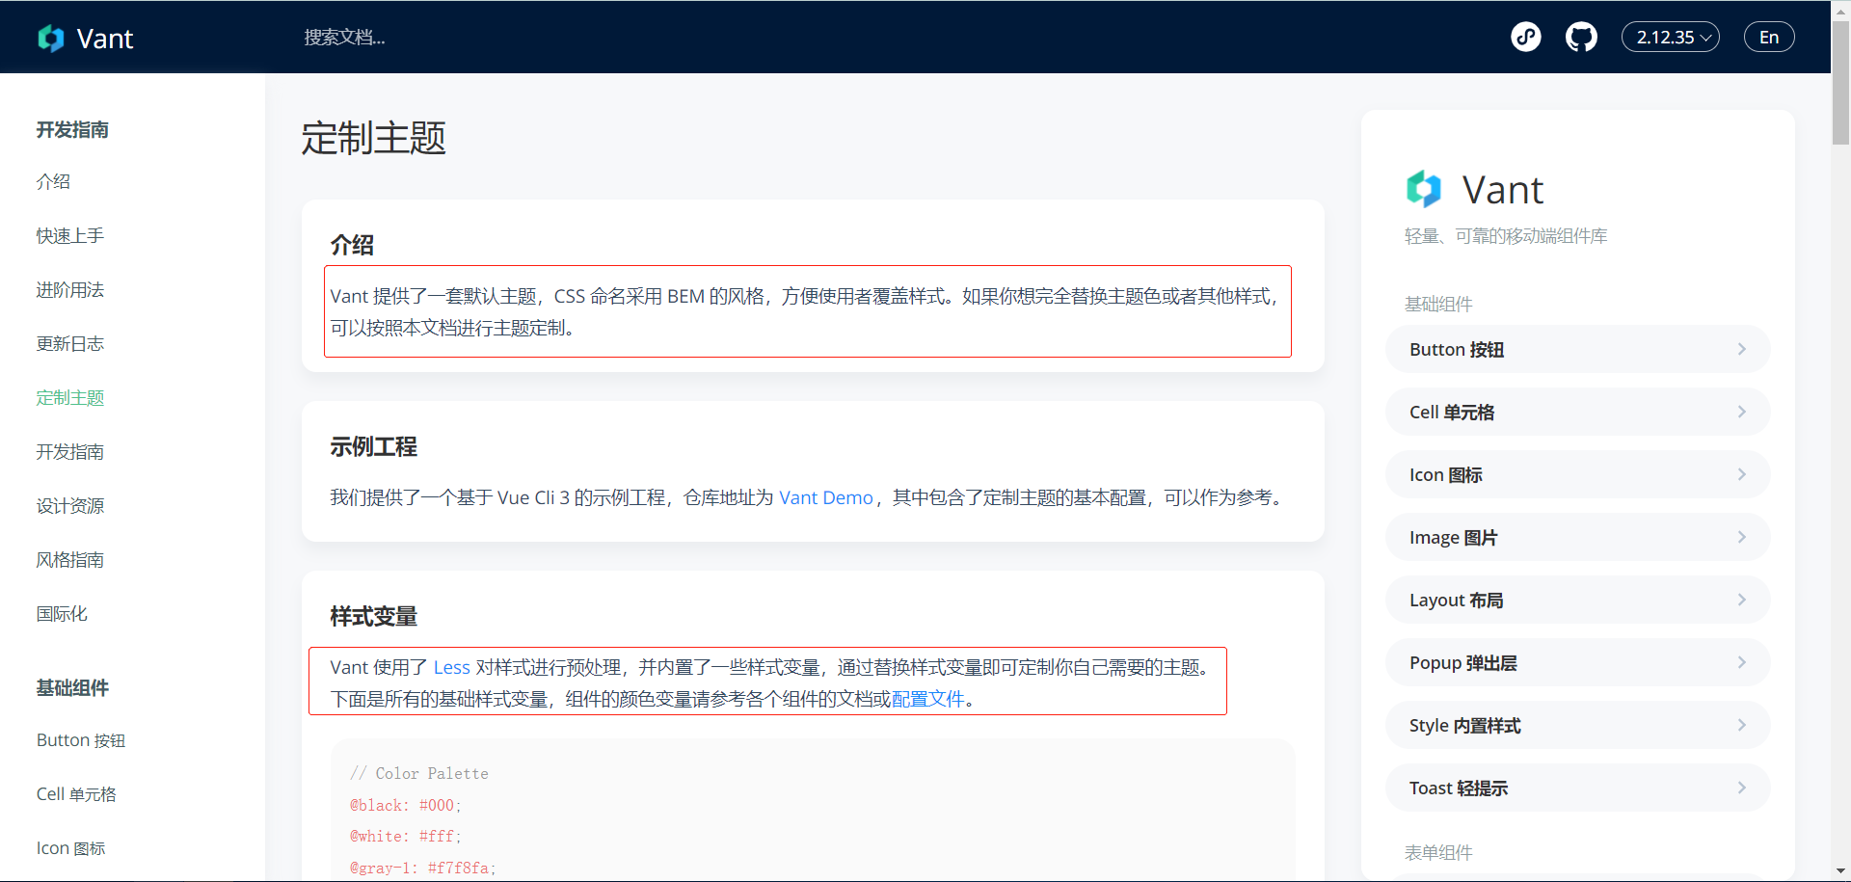Open the Less link in 样式变量
This screenshot has height=882, width=1851.
[x=452, y=667]
